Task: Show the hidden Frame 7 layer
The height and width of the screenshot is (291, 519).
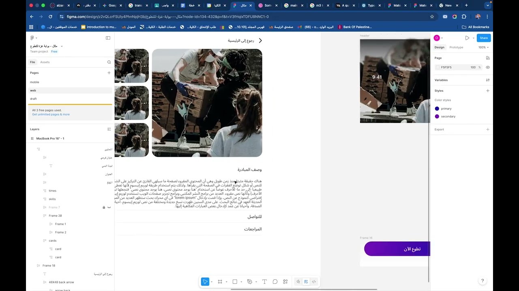Action: (x=109, y=207)
